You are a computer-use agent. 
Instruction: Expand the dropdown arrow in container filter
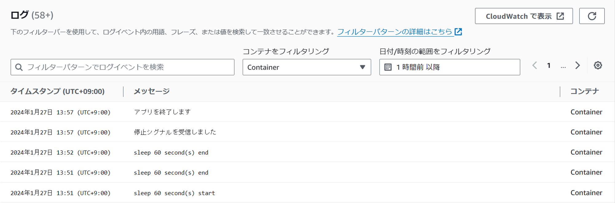[363, 67]
